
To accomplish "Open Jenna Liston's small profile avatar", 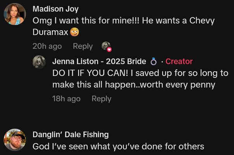I will click(40, 62).
